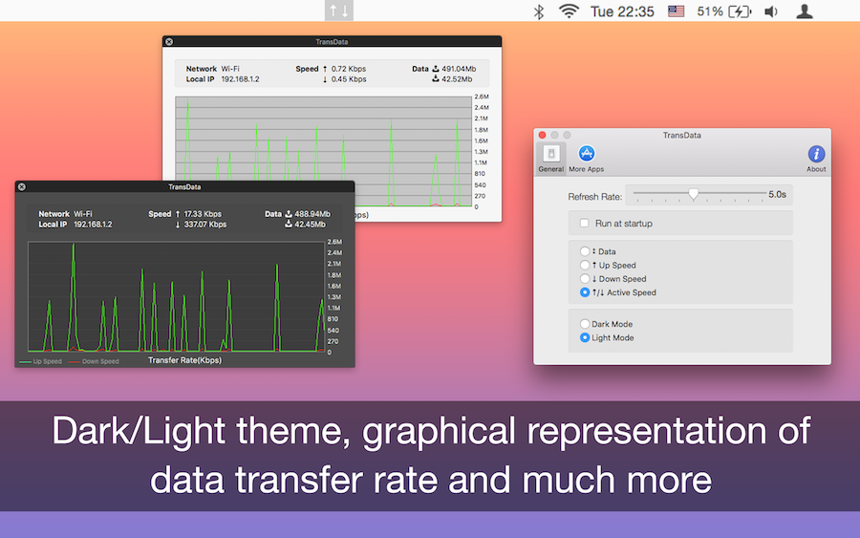
Task: Select the Down Speed radio option
Action: click(585, 279)
